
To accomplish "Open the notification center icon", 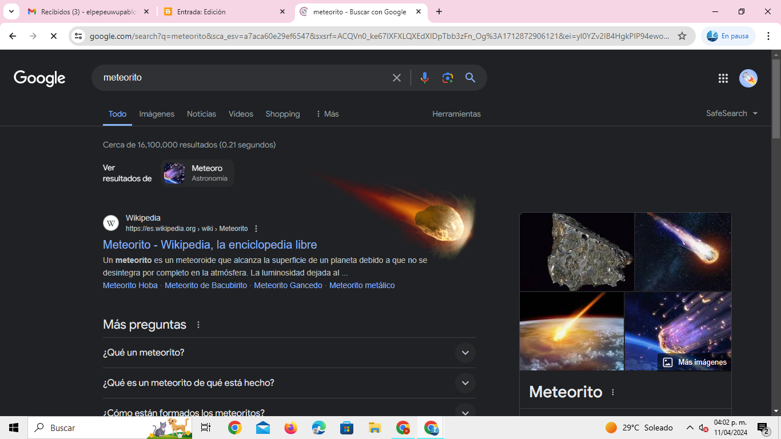I will coord(763,428).
